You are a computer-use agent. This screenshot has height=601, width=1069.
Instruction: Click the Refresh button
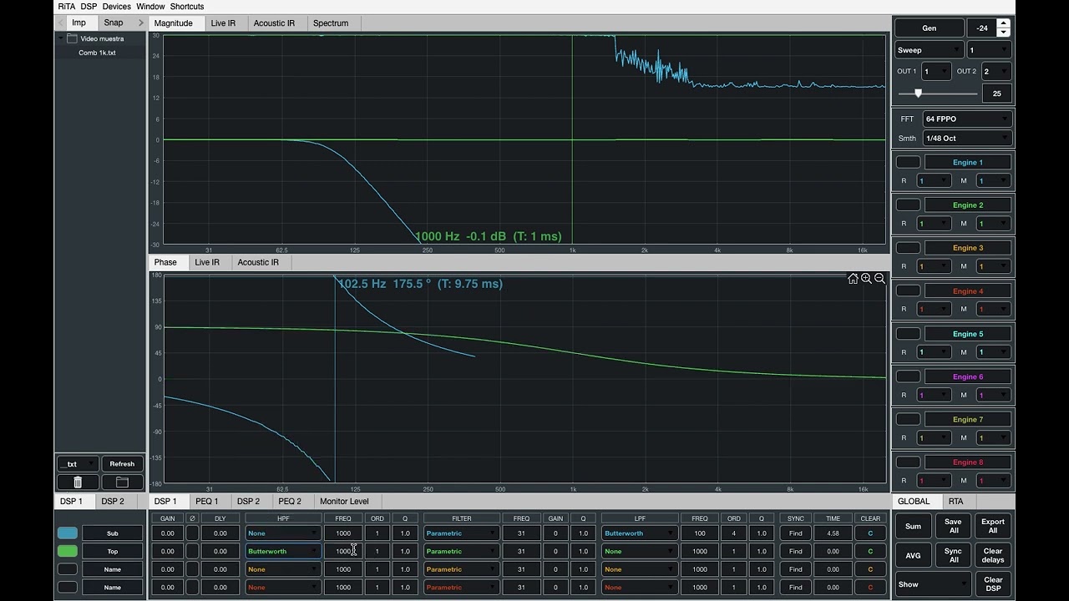(122, 464)
